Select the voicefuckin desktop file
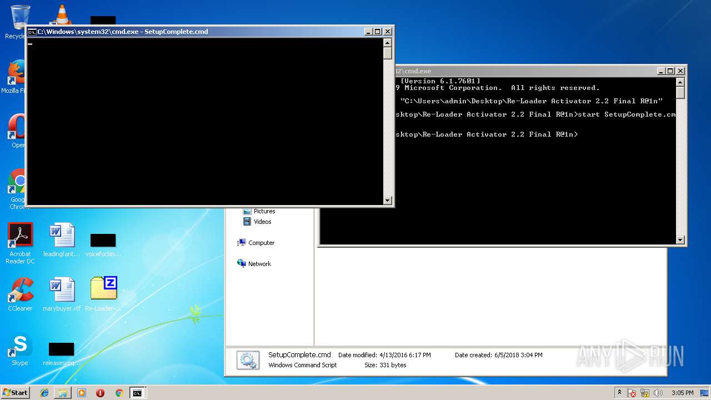 (x=103, y=244)
